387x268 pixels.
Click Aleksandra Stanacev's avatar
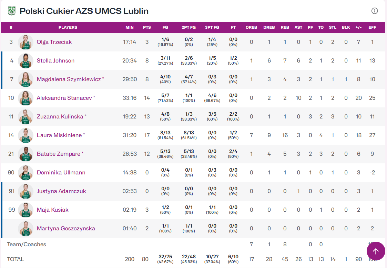26,98
